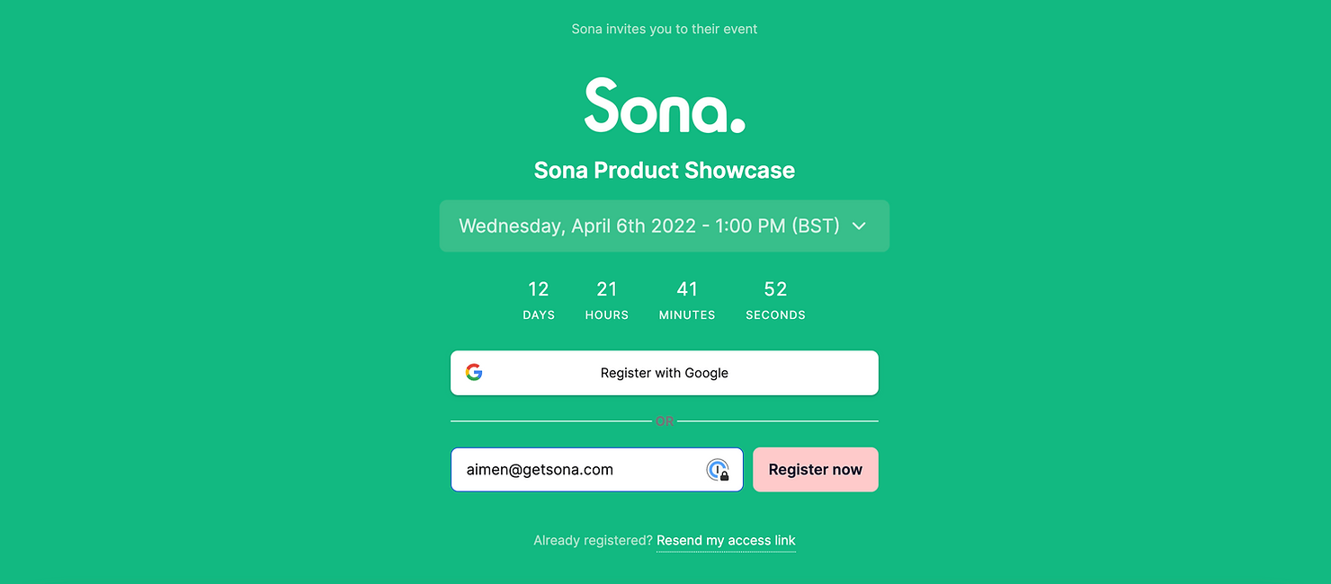Select the 21 hours countdown number
This screenshot has height=584, width=1331.
607,289
